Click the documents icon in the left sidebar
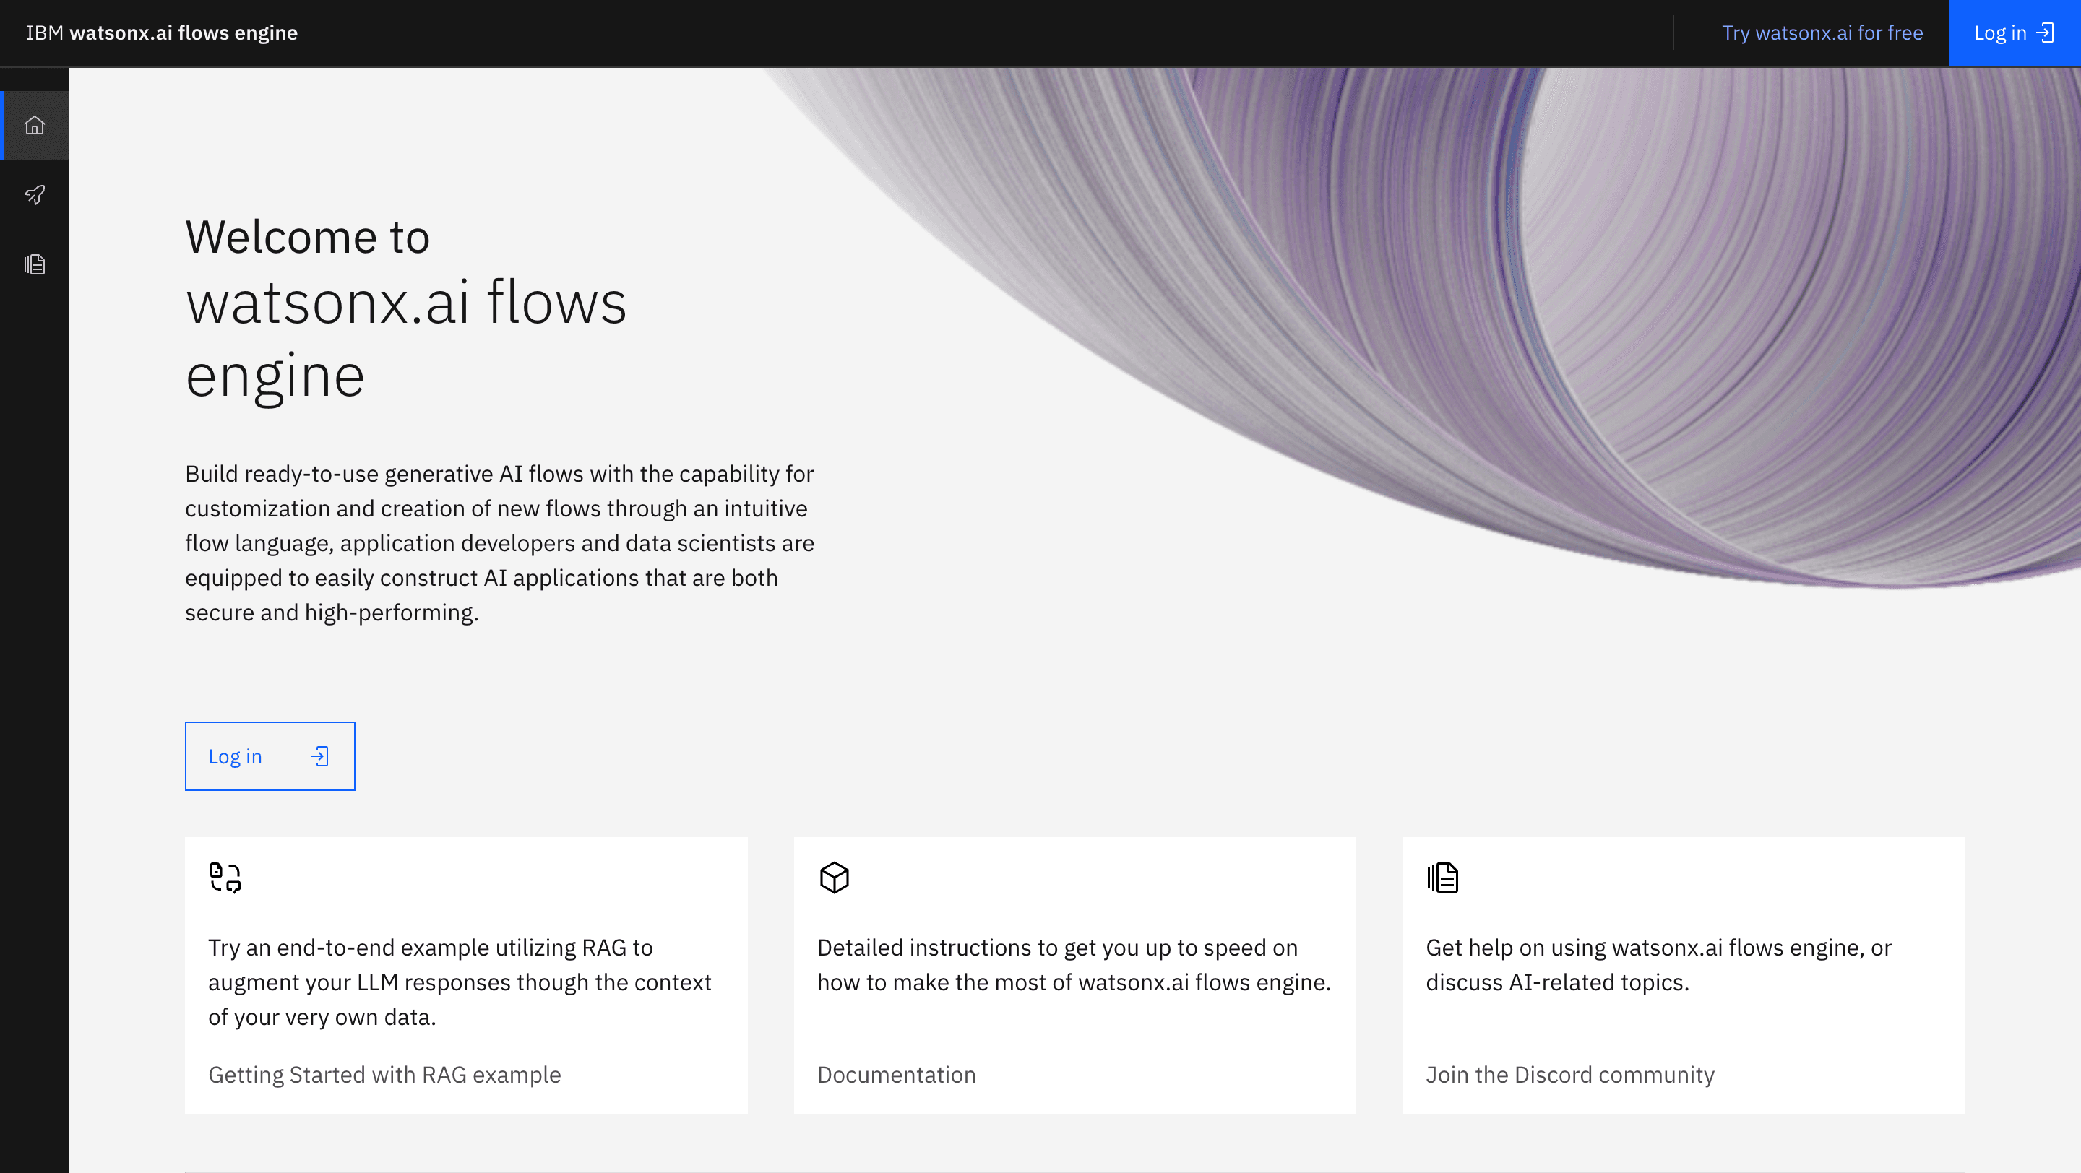 [35, 264]
